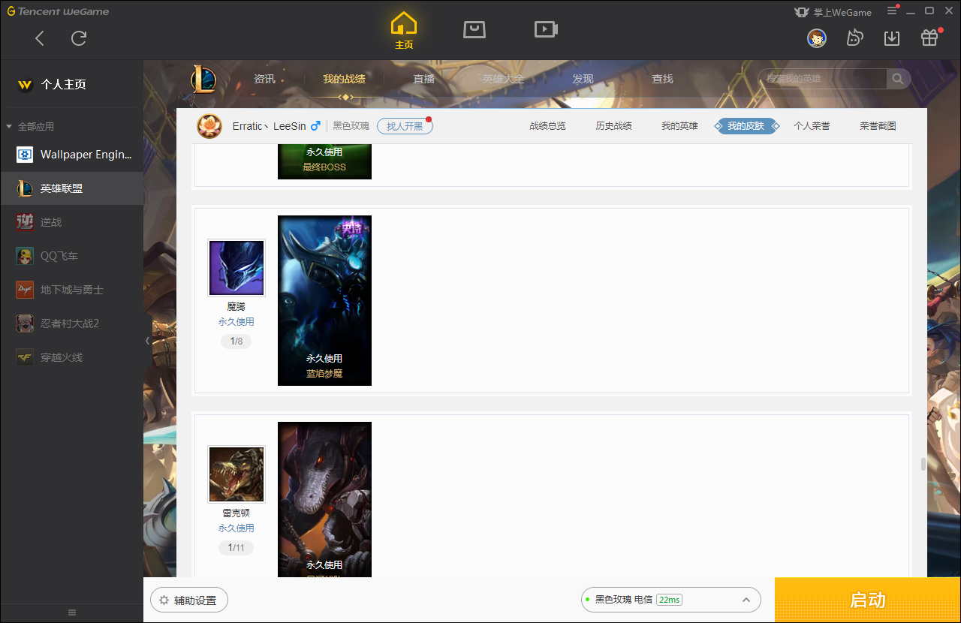Select Wallpaper Engine in app list

pos(71,155)
